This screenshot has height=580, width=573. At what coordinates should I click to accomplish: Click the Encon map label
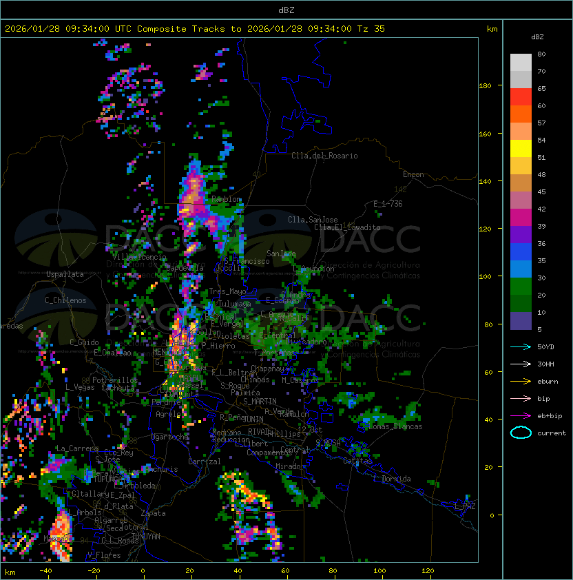pyautogui.click(x=413, y=174)
